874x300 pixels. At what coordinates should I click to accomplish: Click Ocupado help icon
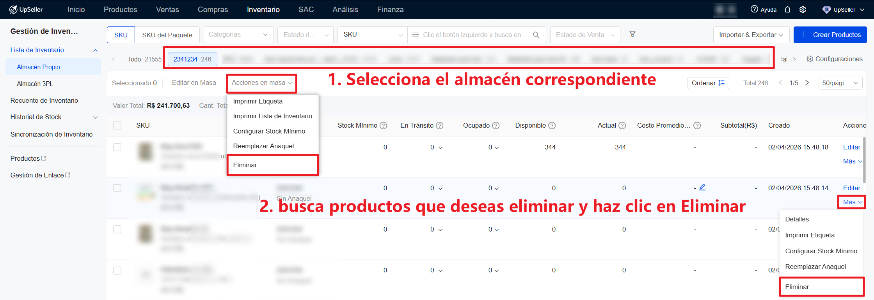tap(496, 126)
